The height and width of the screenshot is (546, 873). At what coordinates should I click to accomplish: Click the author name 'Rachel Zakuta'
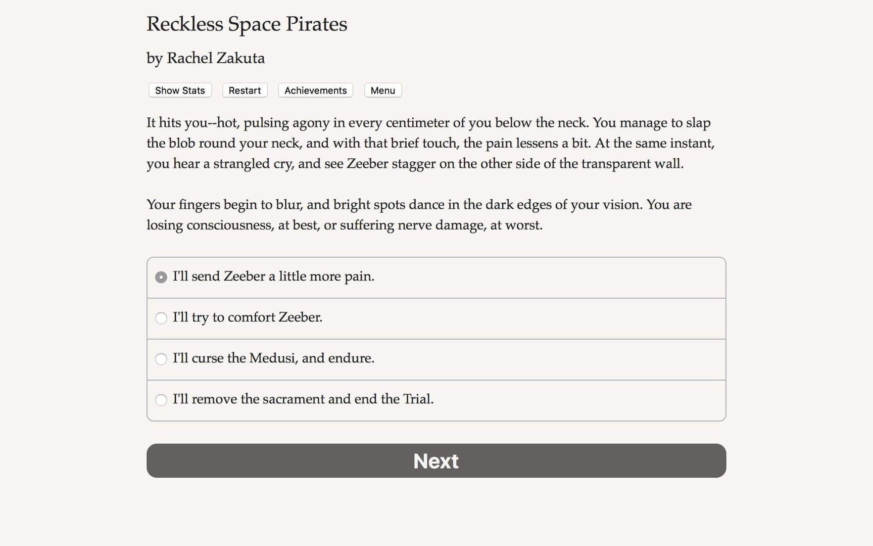tap(205, 58)
